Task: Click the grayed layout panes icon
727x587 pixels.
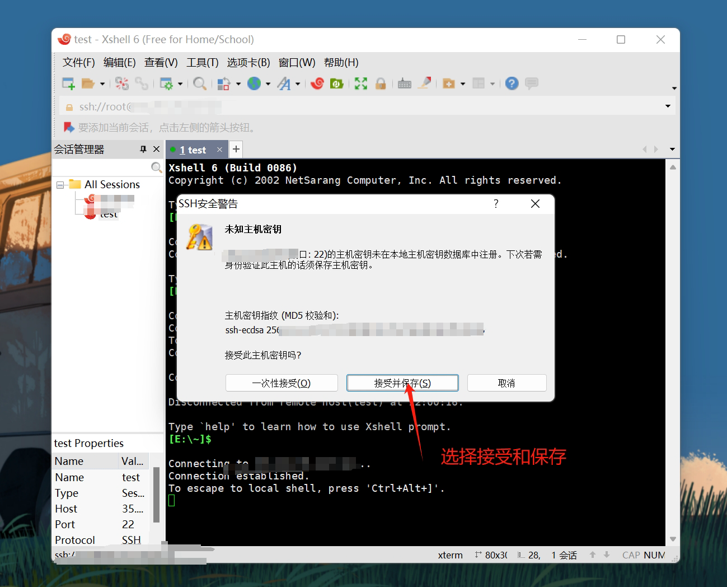Action: click(479, 83)
